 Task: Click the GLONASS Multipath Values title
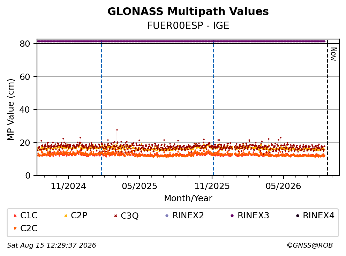pyautogui.click(x=188, y=12)
